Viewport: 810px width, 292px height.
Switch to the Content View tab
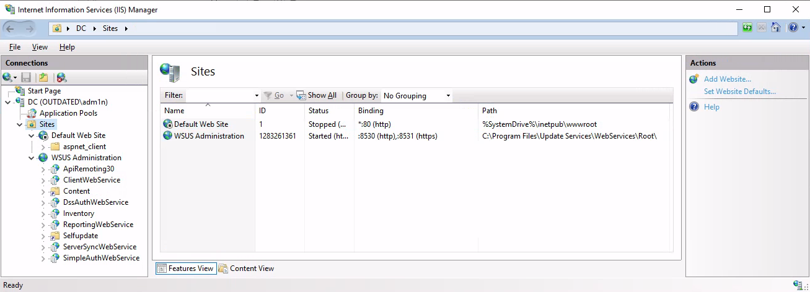point(246,268)
